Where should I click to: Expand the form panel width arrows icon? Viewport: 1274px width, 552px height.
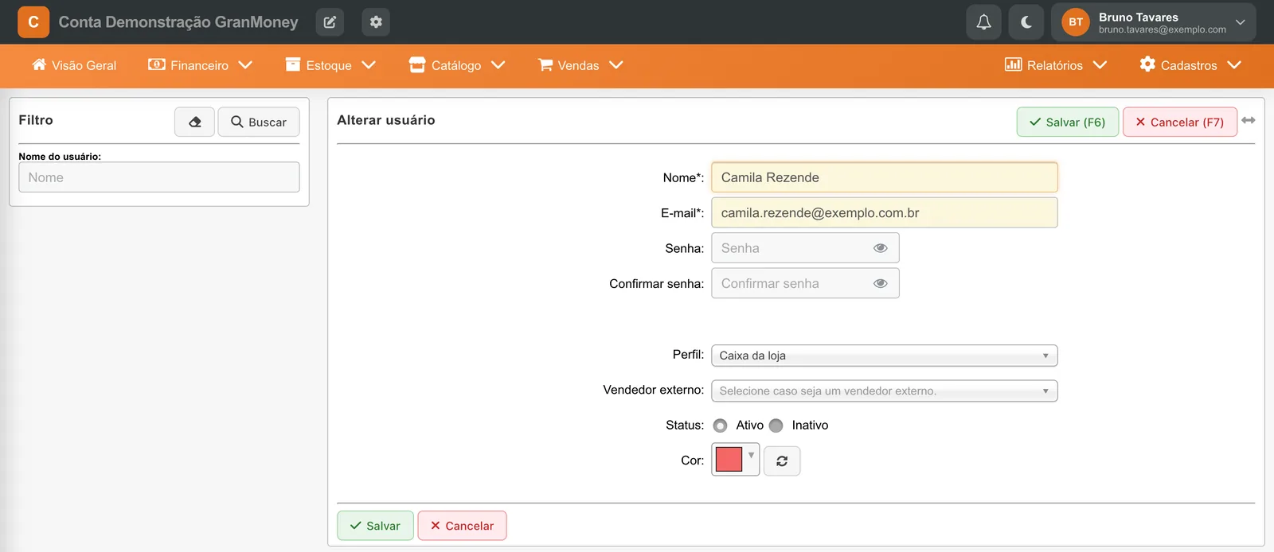pos(1249,120)
